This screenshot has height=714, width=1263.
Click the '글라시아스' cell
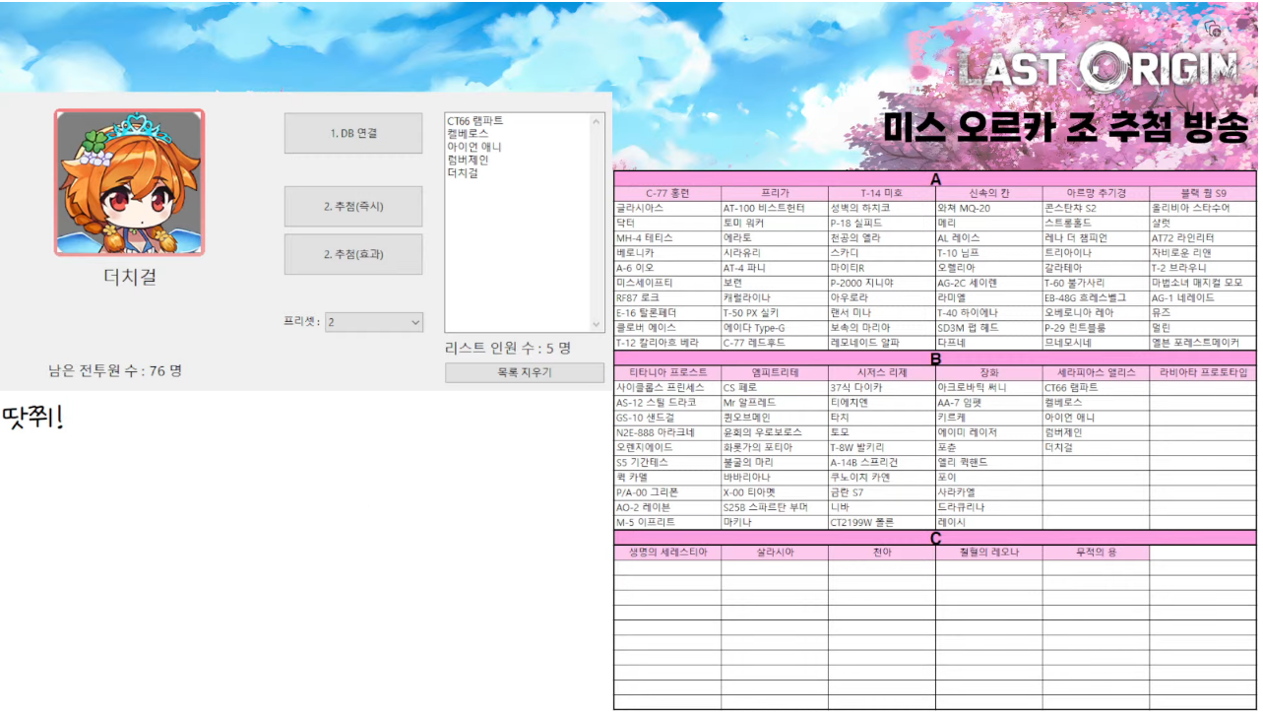(x=667, y=209)
